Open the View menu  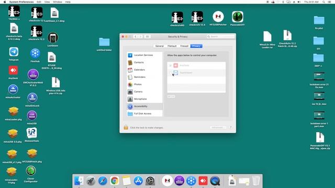[x=47, y=2]
